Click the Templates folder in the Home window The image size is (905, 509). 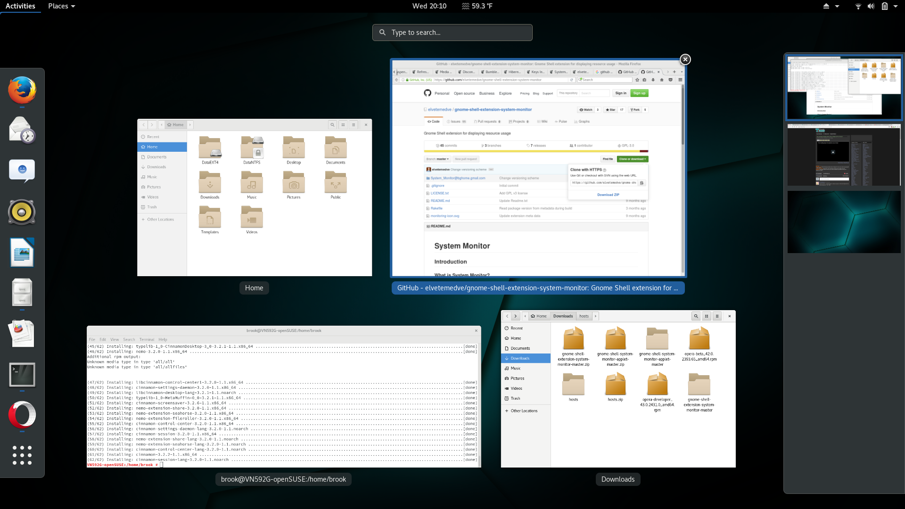[210, 220]
